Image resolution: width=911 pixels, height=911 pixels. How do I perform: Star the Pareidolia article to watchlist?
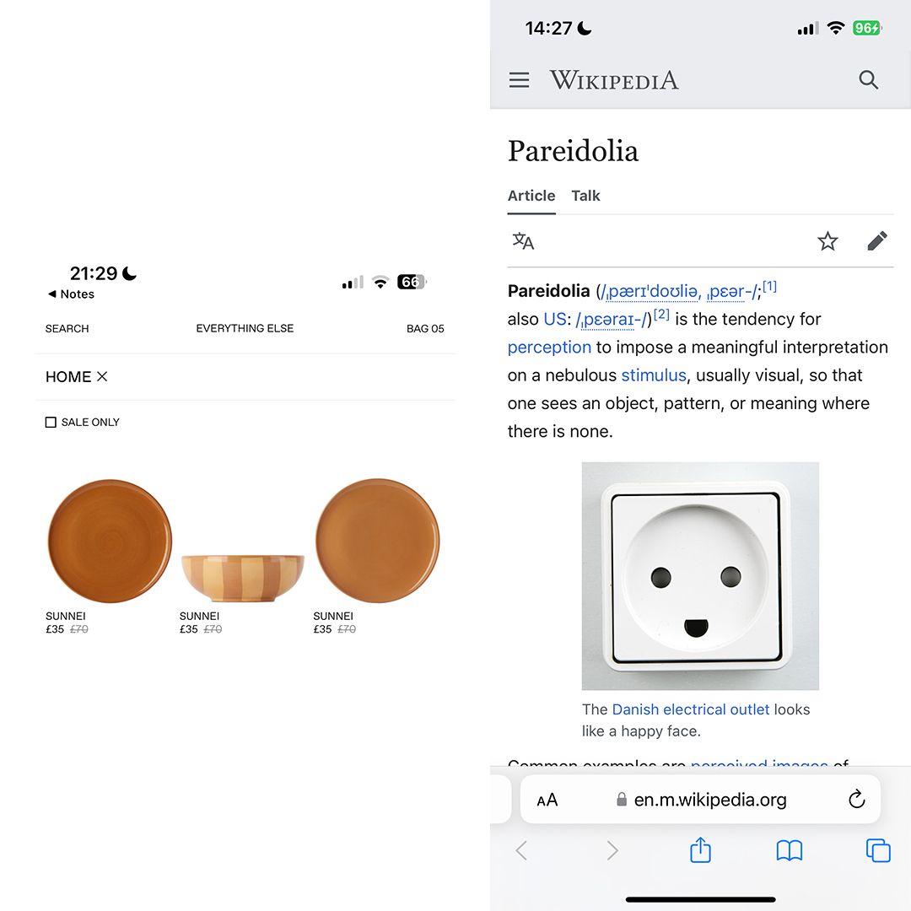tap(827, 240)
